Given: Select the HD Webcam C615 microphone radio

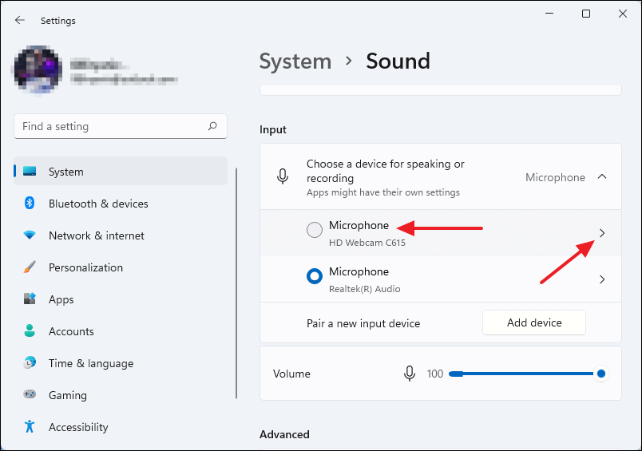Looking at the screenshot, I should click(x=315, y=230).
